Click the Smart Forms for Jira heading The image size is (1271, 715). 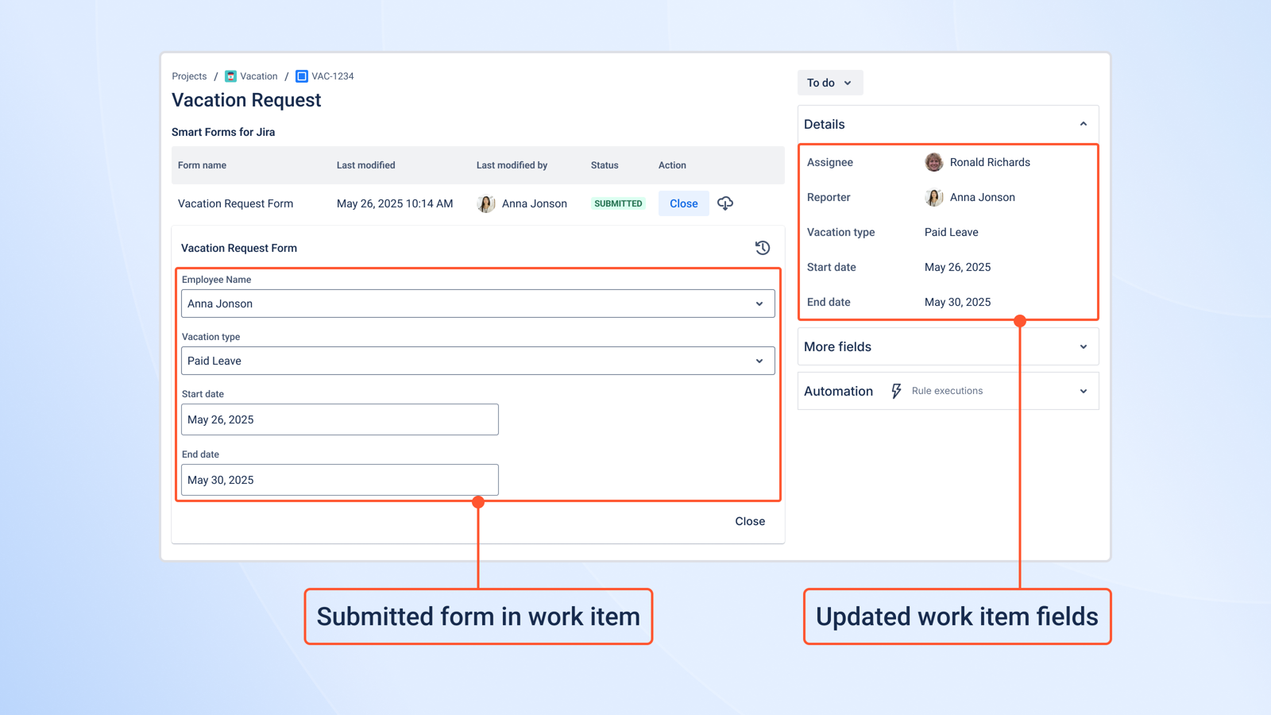223,132
